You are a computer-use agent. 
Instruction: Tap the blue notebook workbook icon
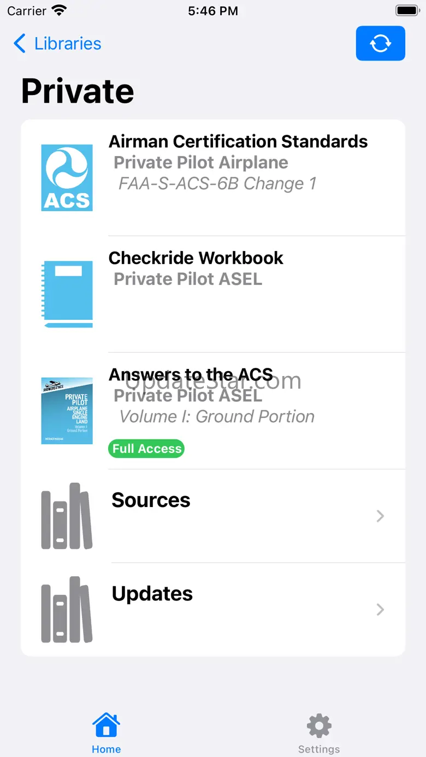coord(67,294)
